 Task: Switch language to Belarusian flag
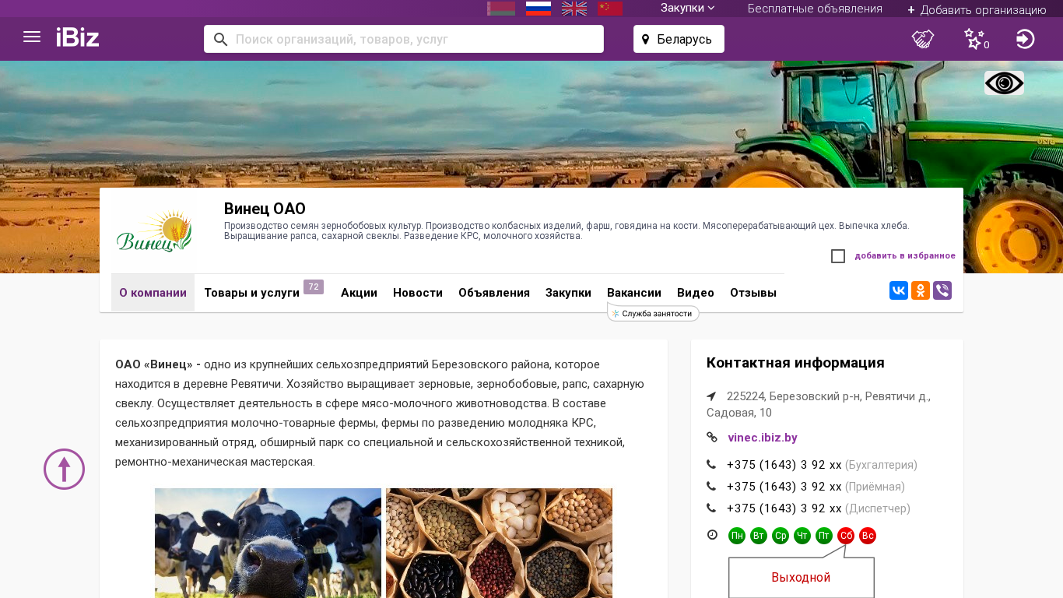501,9
